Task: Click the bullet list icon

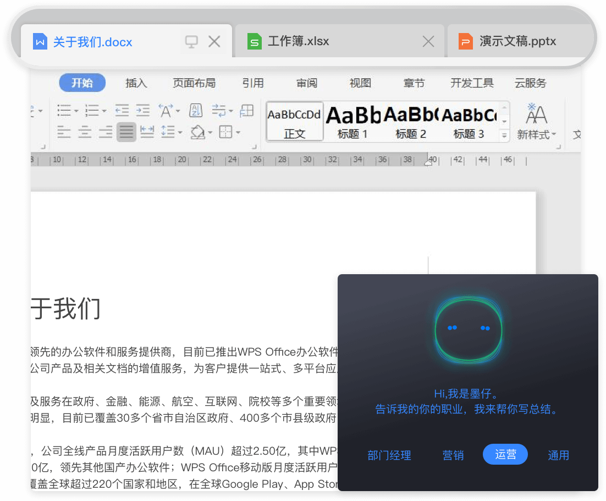Action: point(64,111)
